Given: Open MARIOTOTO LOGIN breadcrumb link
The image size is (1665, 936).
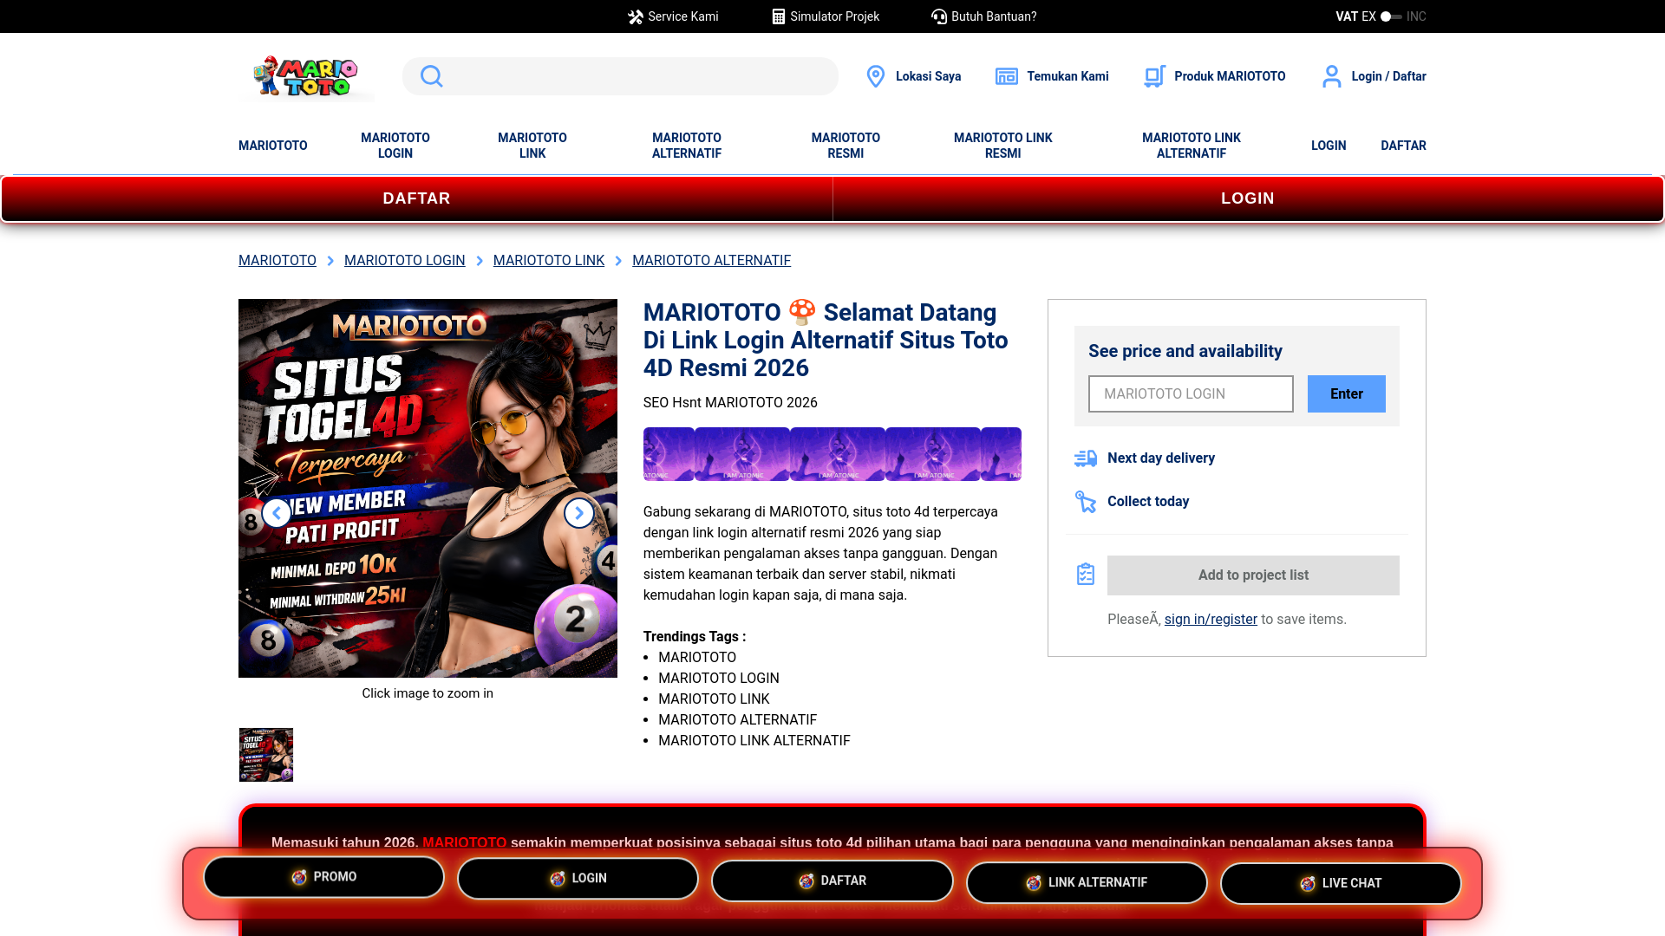Looking at the screenshot, I should click(405, 261).
